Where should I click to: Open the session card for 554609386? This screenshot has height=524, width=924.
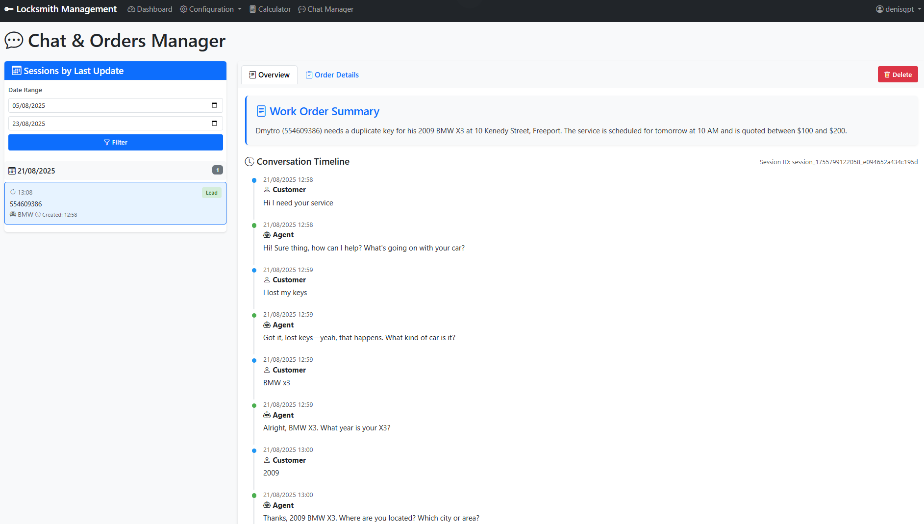(x=115, y=203)
